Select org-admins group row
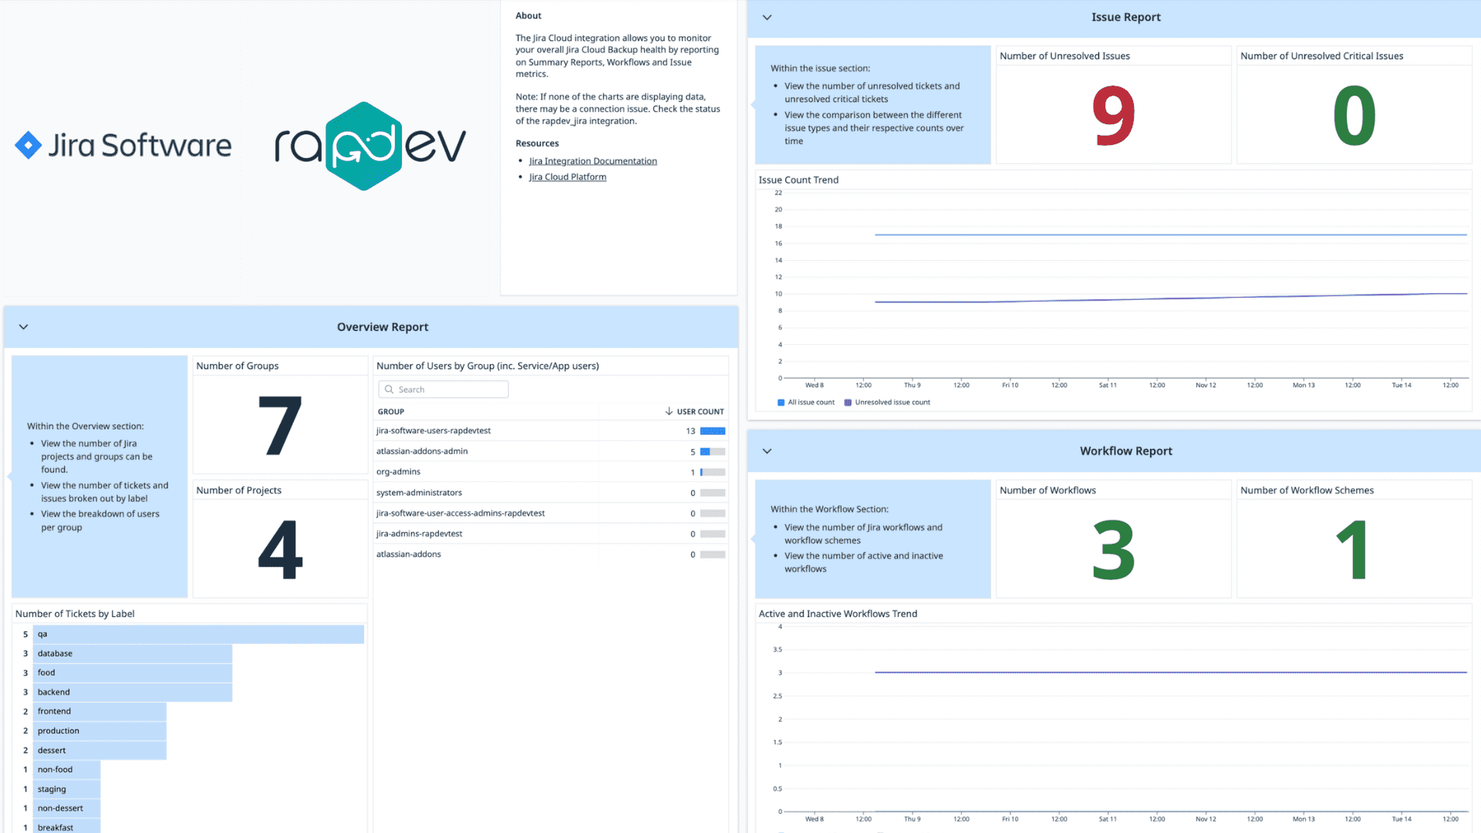The height and width of the screenshot is (833, 1481). [x=551, y=472]
